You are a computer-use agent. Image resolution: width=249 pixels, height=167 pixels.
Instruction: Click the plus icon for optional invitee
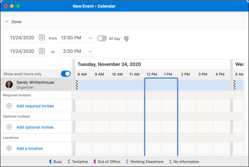coord(9,127)
